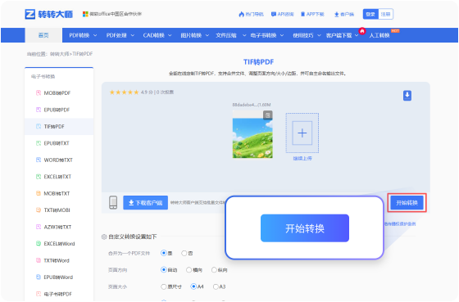Click the MOBI转TXT sidebar icon
Viewport: 459px width, 302px height.
[39, 193]
